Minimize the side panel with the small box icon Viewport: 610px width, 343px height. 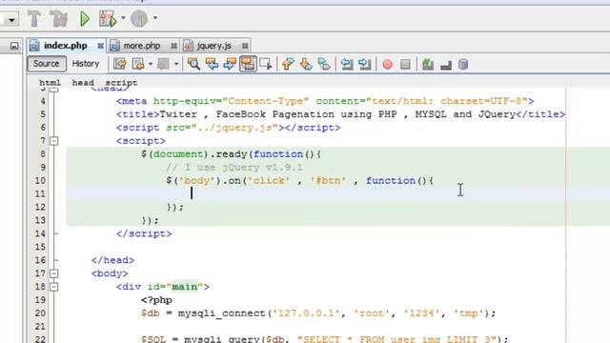[x=14, y=47]
